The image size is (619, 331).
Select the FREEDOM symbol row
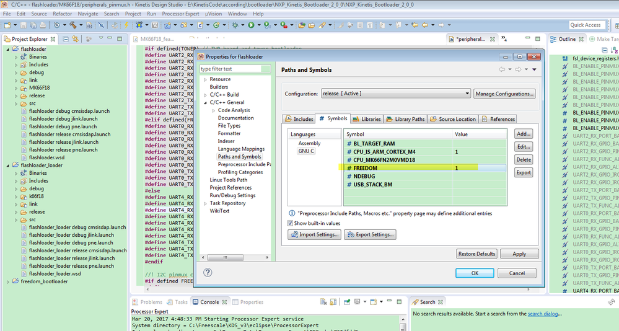425,168
